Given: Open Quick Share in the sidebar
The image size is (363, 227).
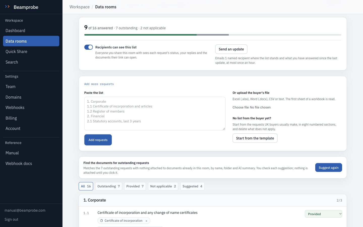Looking at the screenshot, I should (x=31, y=51).
